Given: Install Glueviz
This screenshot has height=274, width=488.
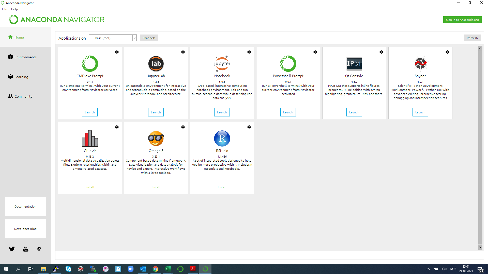Looking at the screenshot, I should pyautogui.click(x=90, y=187).
